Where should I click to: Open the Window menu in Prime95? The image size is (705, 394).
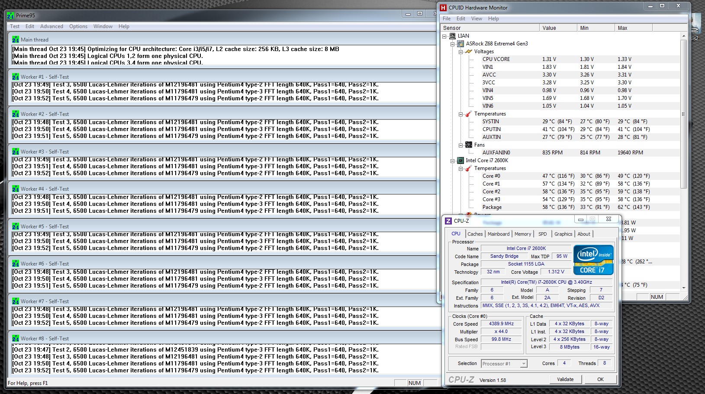pyautogui.click(x=103, y=26)
